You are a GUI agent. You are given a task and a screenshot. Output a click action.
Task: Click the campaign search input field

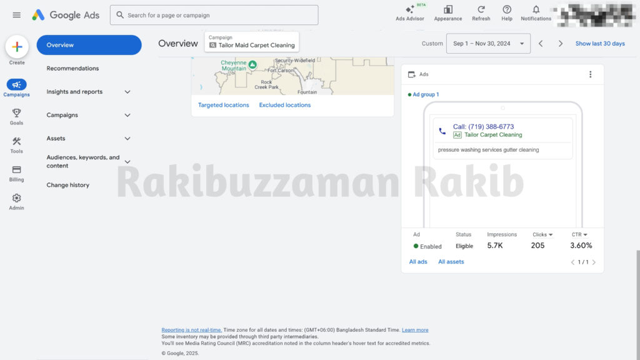point(214,14)
